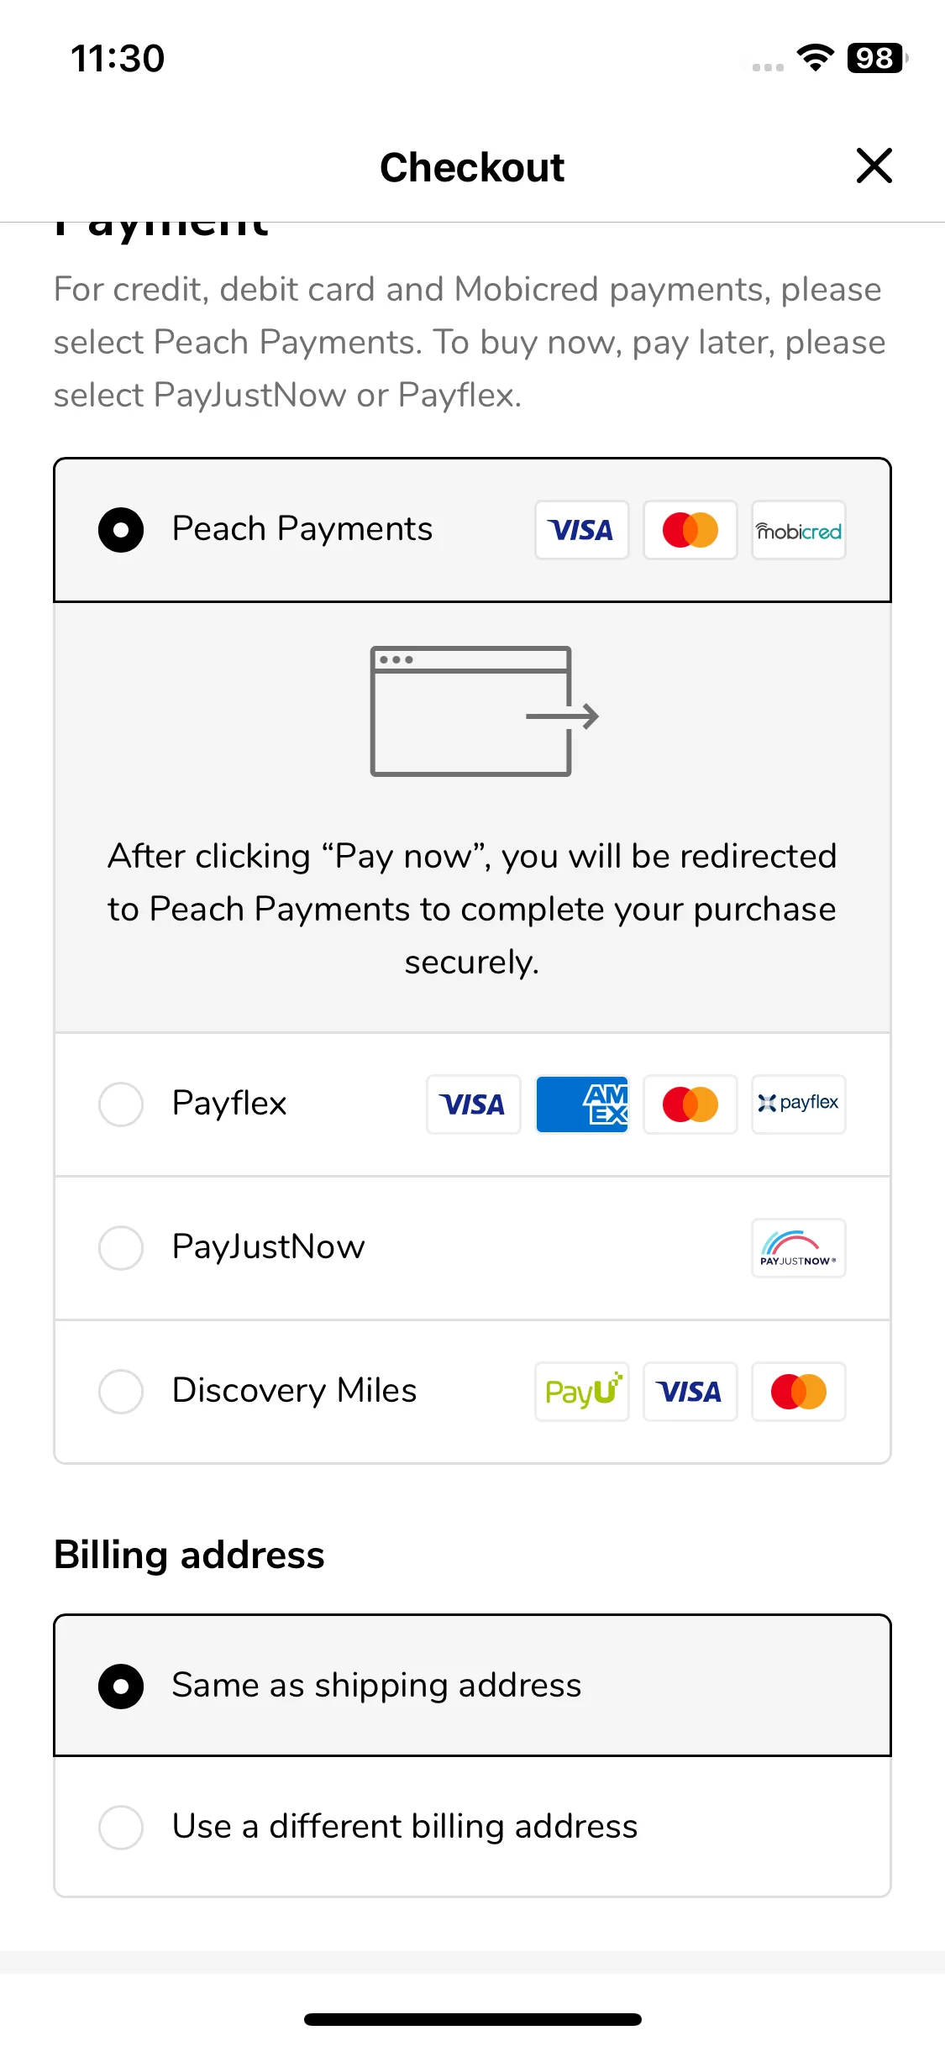
Task: Tap the Peach Payments label text
Action: click(302, 529)
